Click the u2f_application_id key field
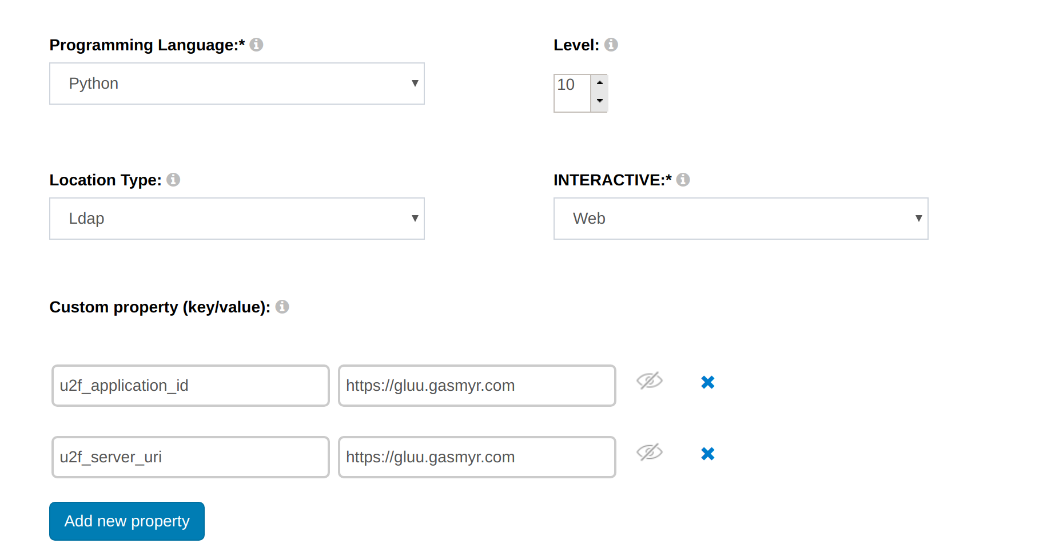Viewport: 1059px width, 555px height. (x=190, y=386)
